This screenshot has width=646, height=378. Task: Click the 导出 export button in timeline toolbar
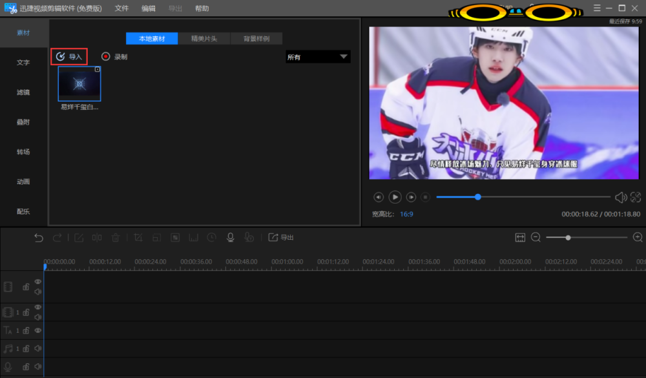click(281, 237)
